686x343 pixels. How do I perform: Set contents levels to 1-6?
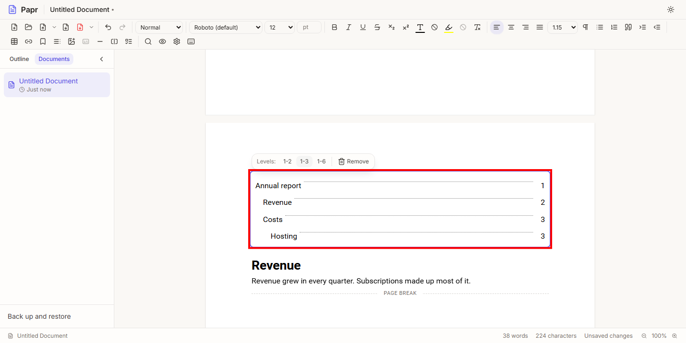322,161
